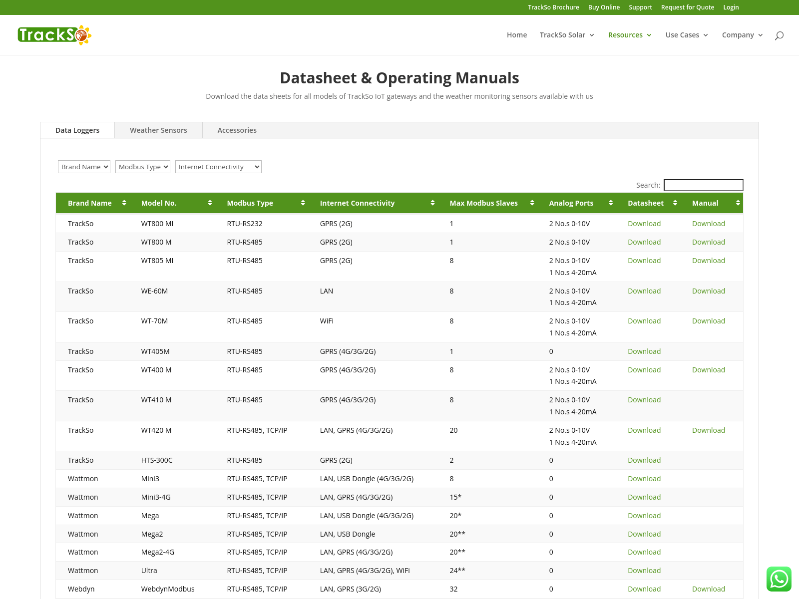Download the WT400 M datasheet
This screenshot has height=599, width=799.
[644, 370]
